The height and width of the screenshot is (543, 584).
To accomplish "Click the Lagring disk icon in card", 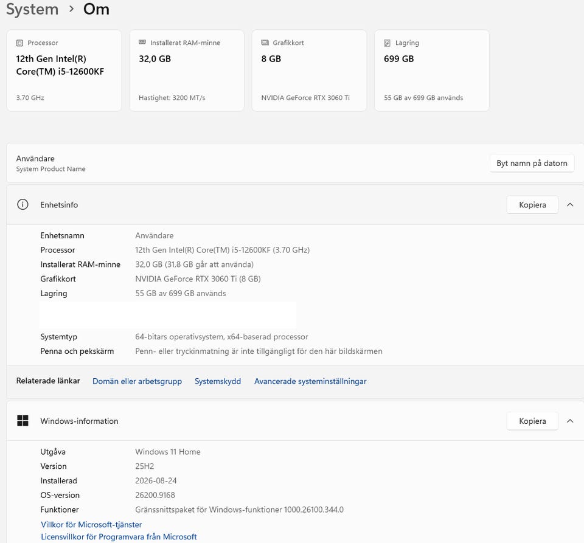I will point(388,43).
